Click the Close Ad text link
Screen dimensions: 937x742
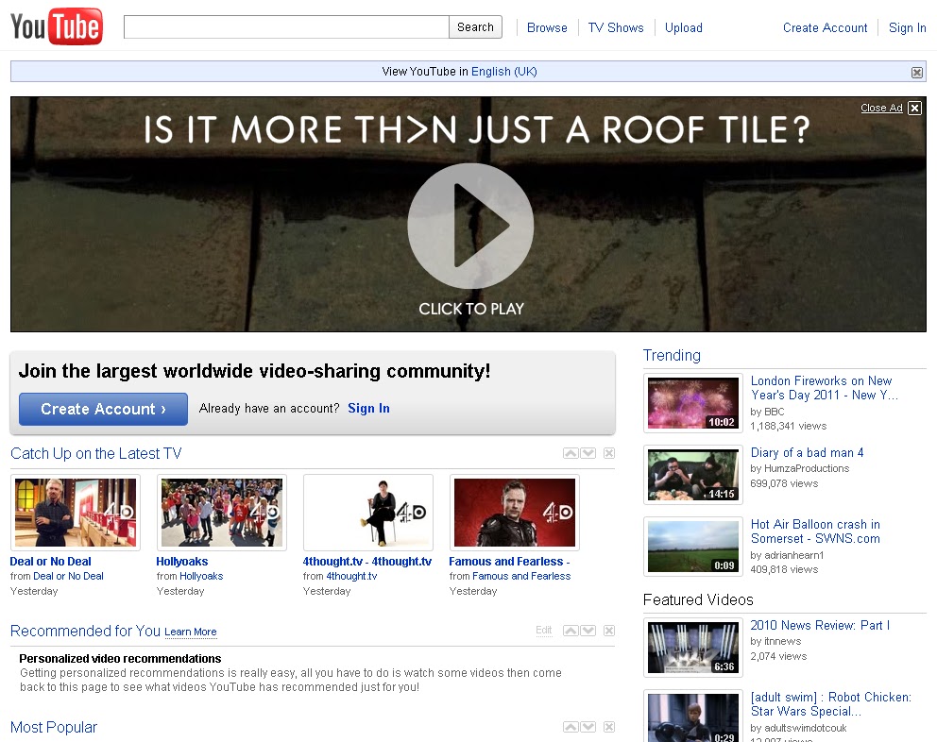[881, 108]
